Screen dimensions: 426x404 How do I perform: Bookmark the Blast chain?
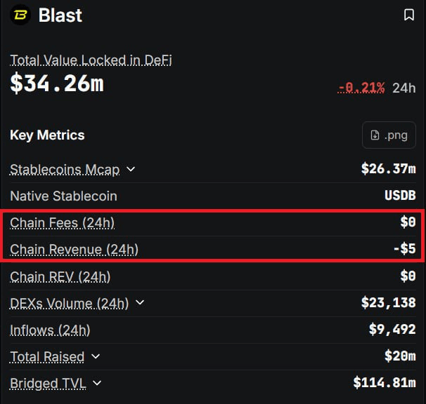coord(408,15)
